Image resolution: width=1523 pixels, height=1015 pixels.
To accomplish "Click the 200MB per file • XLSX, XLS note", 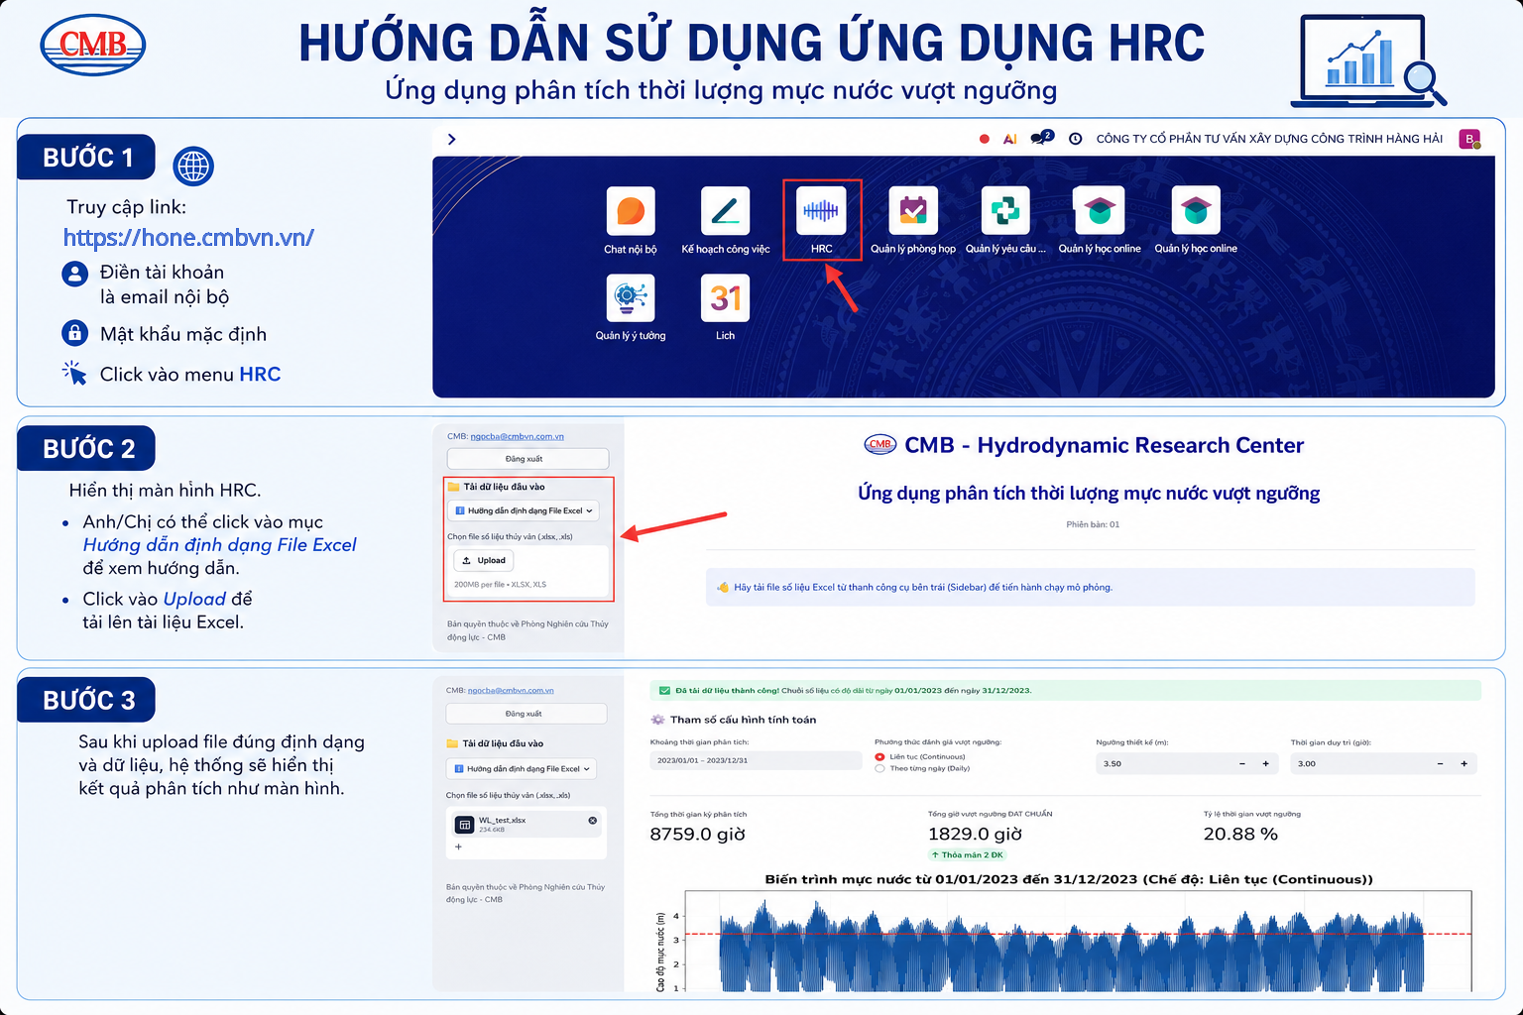I will click(500, 584).
